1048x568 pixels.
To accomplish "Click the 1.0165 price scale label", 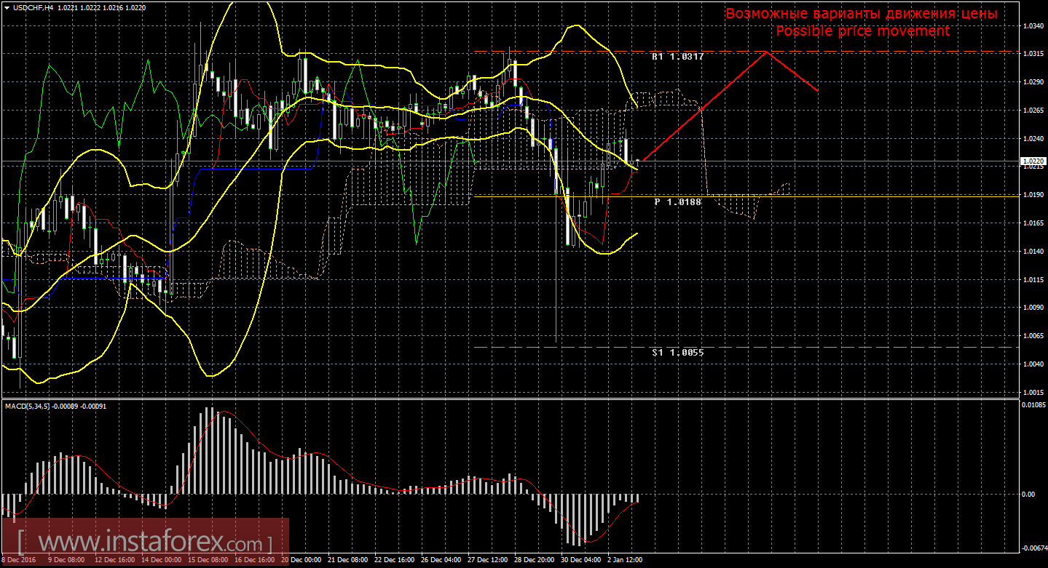I will [1033, 223].
